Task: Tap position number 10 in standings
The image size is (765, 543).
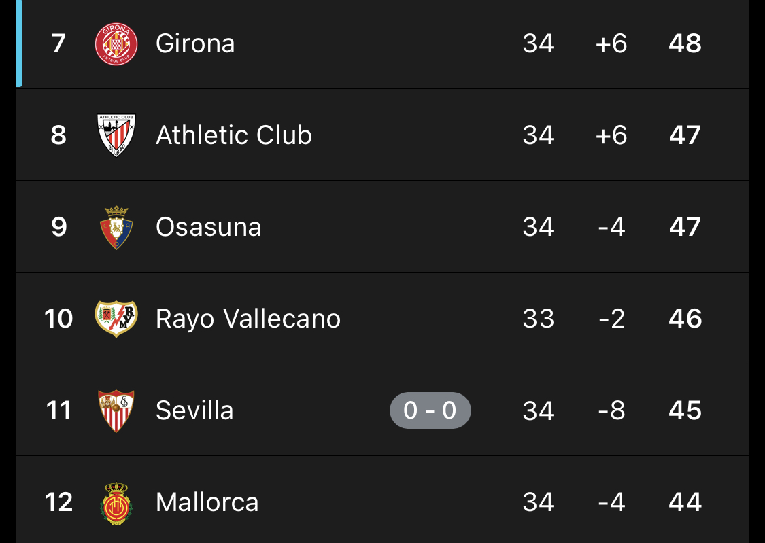Action: click(58, 319)
